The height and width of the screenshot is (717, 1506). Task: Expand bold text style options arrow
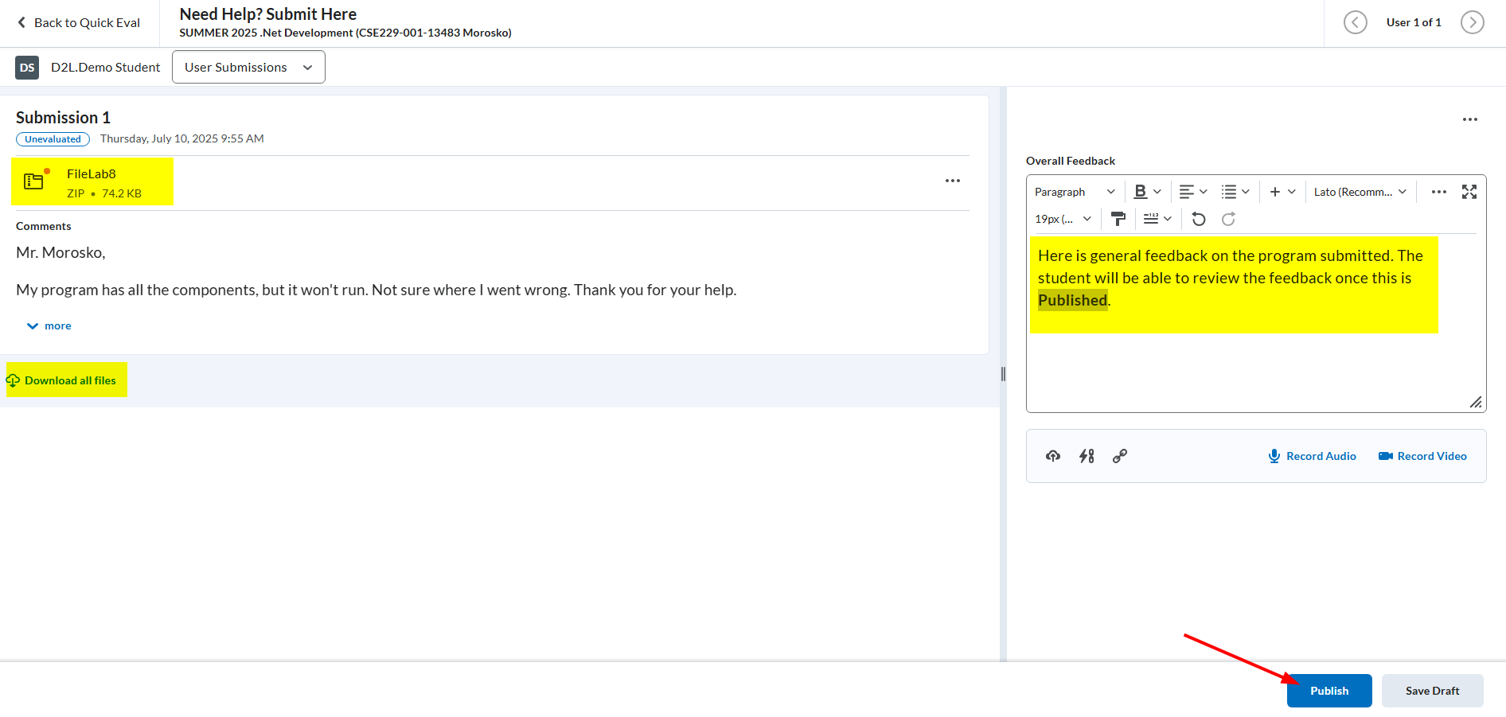click(x=1157, y=192)
